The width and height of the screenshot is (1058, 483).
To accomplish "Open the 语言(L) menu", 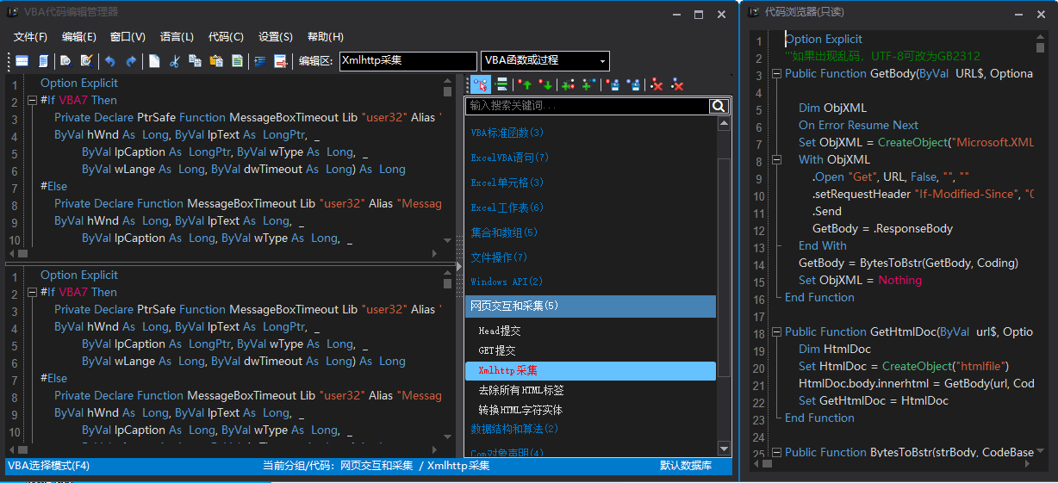I will [x=177, y=37].
